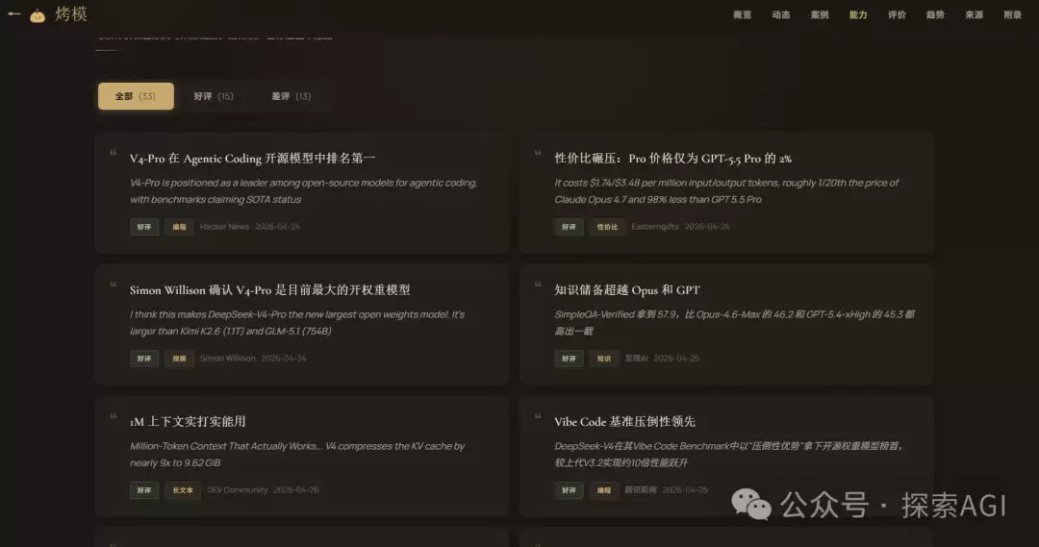The height and width of the screenshot is (547, 1039).
Task: Click quote text starting 'V4-Pro is positioned as a leader'
Action: click(x=303, y=190)
